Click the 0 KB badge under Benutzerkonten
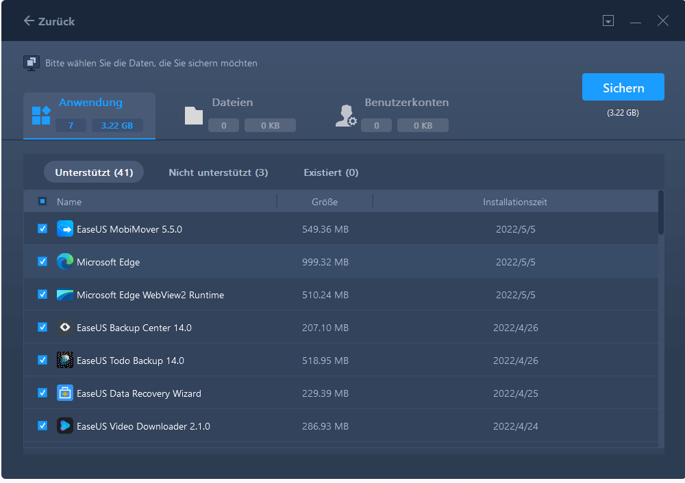The height and width of the screenshot is (483, 685). click(423, 126)
